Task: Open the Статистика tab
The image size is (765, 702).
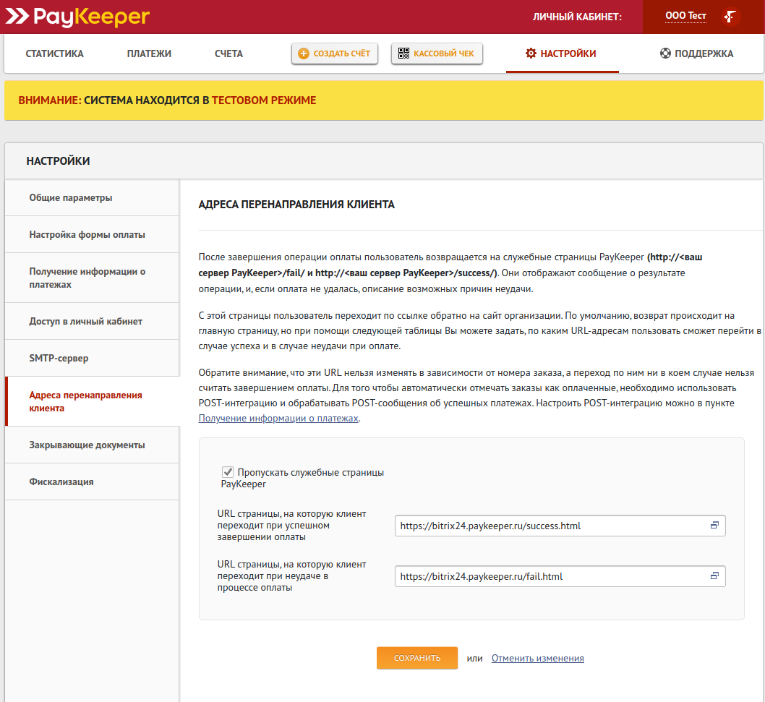Action: coord(54,53)
